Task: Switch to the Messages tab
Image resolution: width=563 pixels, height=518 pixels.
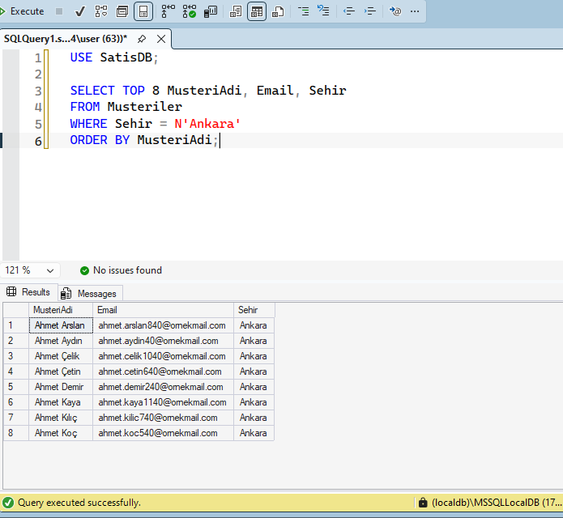Action: (91, 294)
